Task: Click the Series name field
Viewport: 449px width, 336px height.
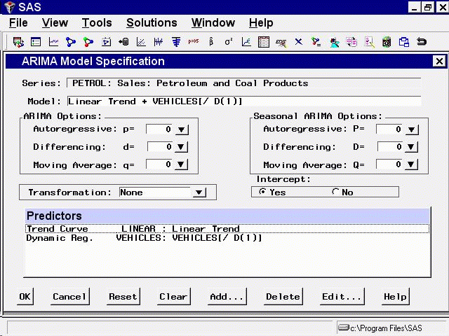Action: 244,83
